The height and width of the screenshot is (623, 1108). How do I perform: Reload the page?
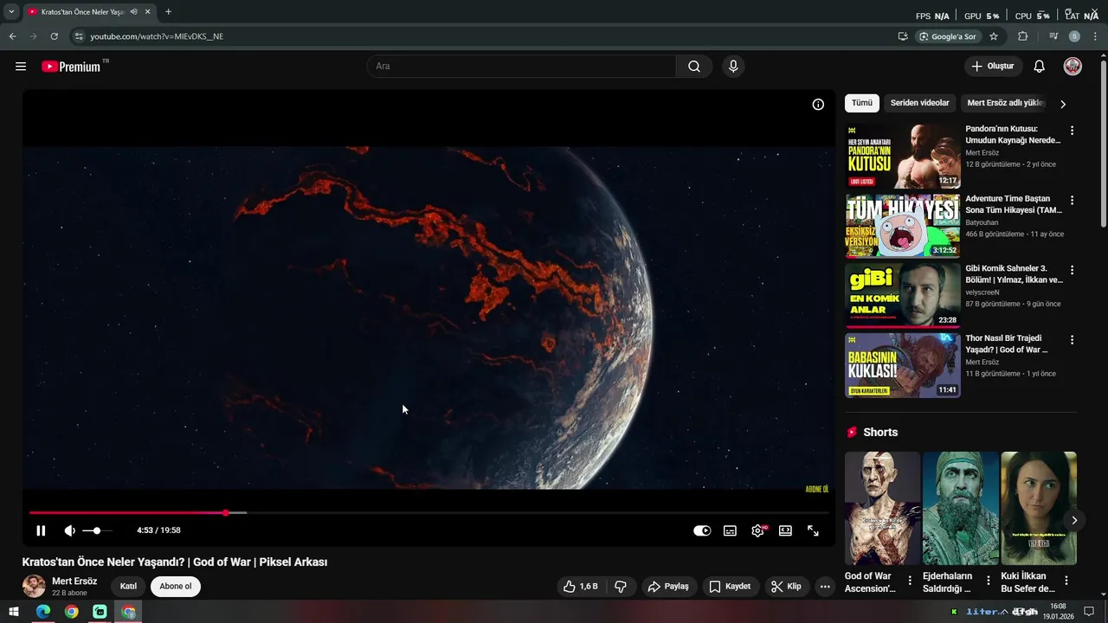pyautogui.click(x=54, y=36)
